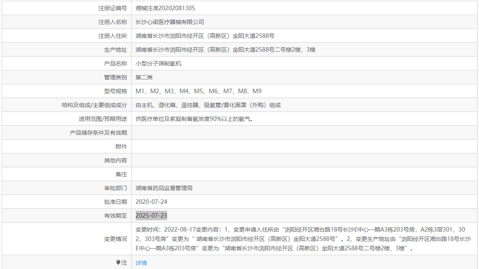This screenshot has width=479, height=269.
Task: Click the 结构及组成/主要组成成分 label
Action: [95, 105]
